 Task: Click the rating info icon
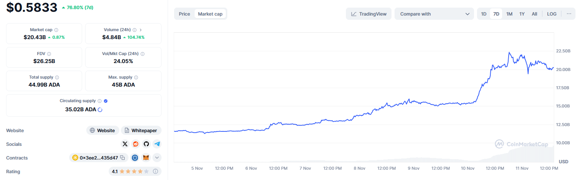pos(155,171)
